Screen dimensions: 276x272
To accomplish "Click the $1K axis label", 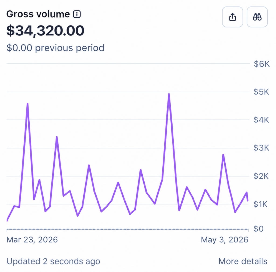I will pos(260,204).
